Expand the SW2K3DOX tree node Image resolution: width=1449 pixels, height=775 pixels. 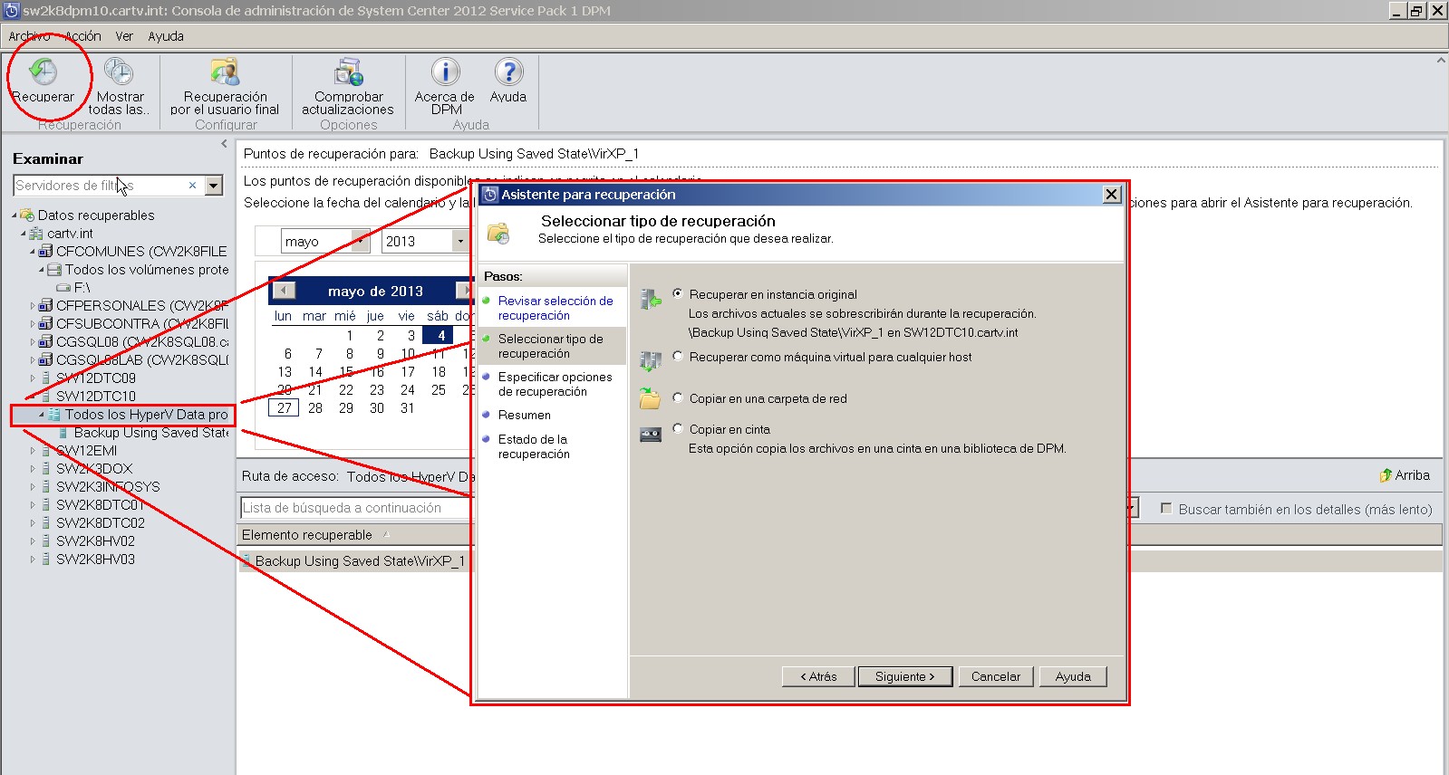[34, 469]
